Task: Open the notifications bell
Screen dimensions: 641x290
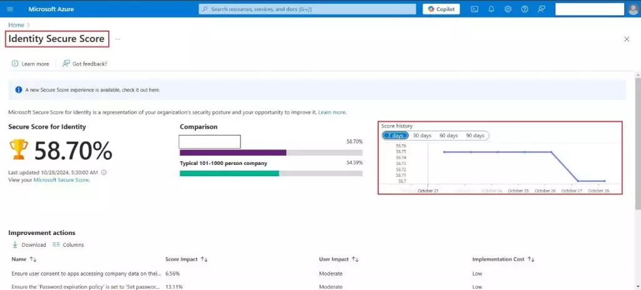Action: (x=491, y=9)
